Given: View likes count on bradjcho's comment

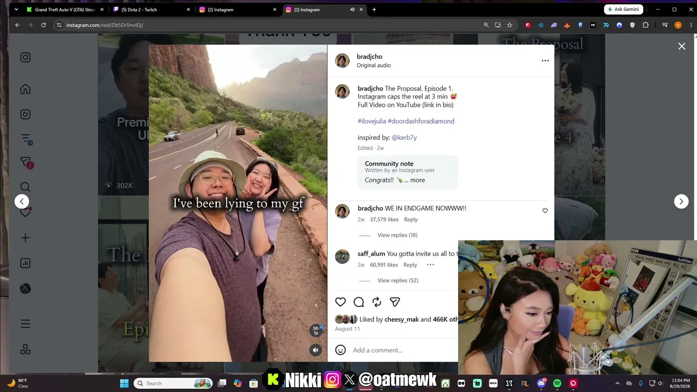Looking at the screenshot, I should [384, 219].
